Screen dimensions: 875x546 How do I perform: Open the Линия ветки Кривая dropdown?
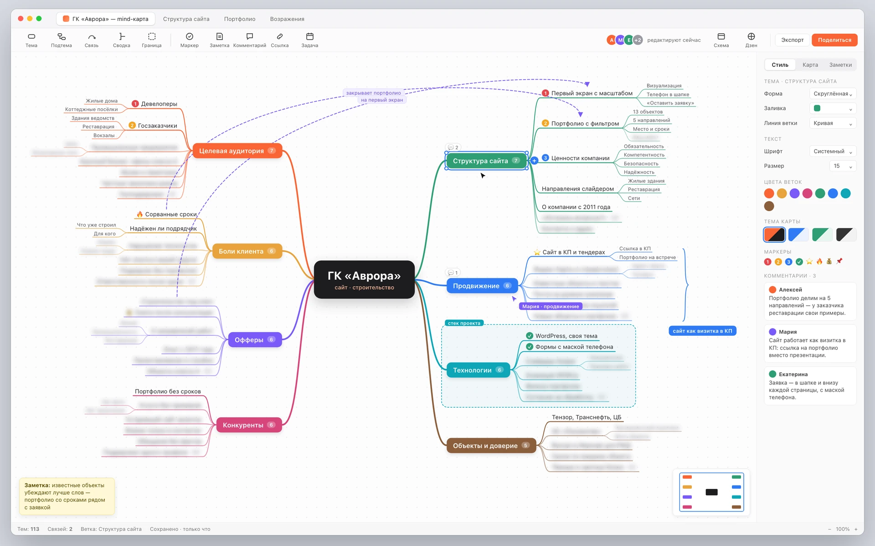tap(833, 123)
